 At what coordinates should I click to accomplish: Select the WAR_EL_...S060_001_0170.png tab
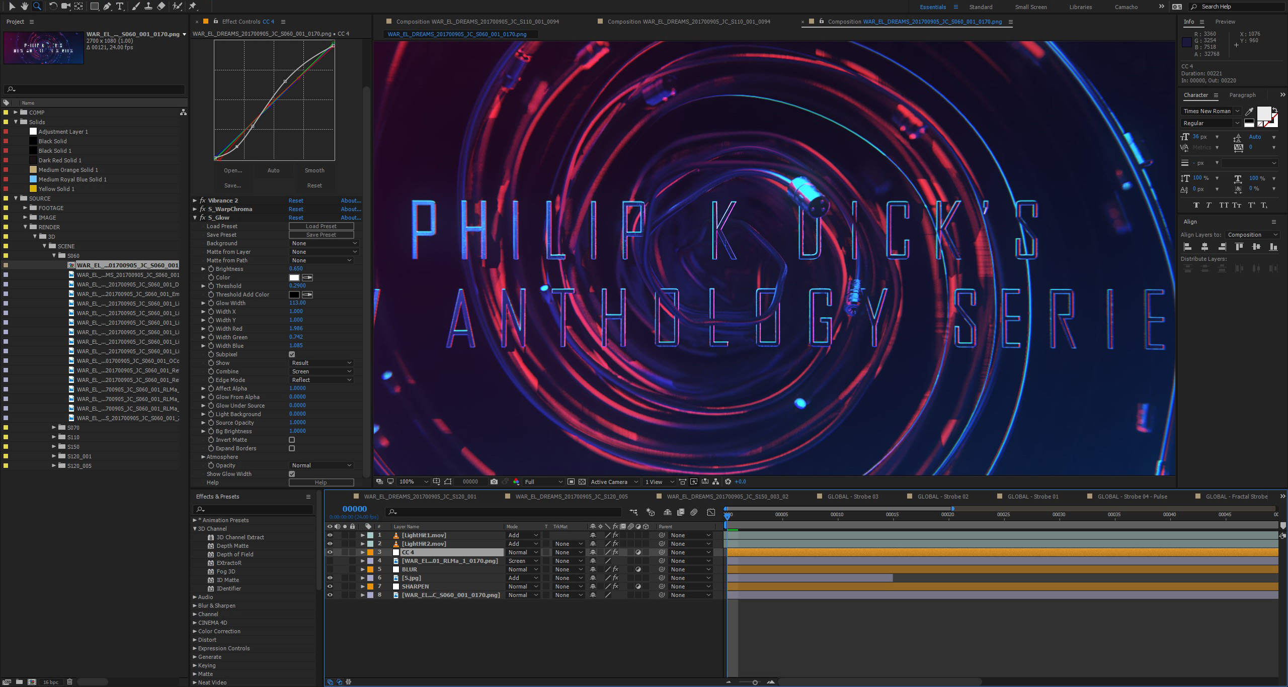coord(458,34)
